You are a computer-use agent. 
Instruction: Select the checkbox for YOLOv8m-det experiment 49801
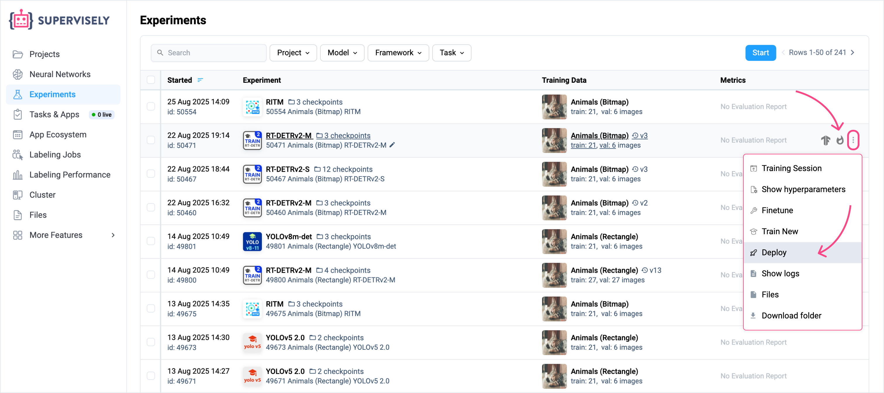tap(151, 241)
